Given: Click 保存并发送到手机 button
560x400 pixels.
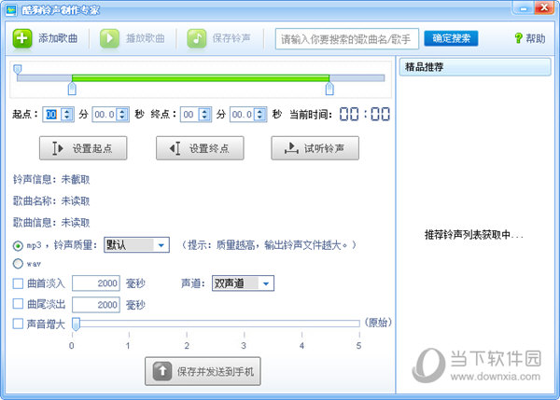Looking at the screenshot, I should (203, 371).
